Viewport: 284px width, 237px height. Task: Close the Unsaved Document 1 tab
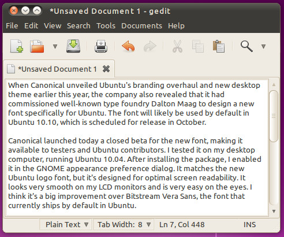tap(106, 69)
